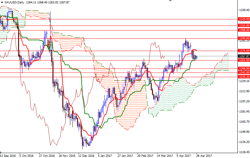Click the current price 1267.87 black label
Screen dimensions: 250x158
244,56
